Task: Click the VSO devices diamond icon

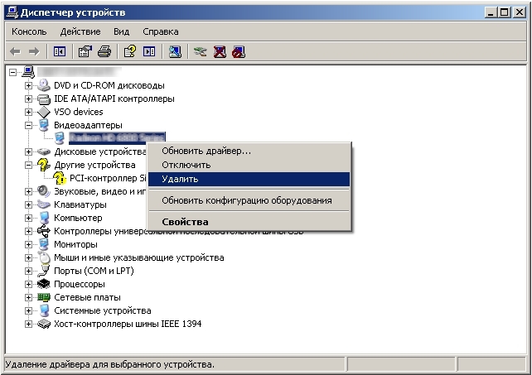Action: click(x=43, y=112)
